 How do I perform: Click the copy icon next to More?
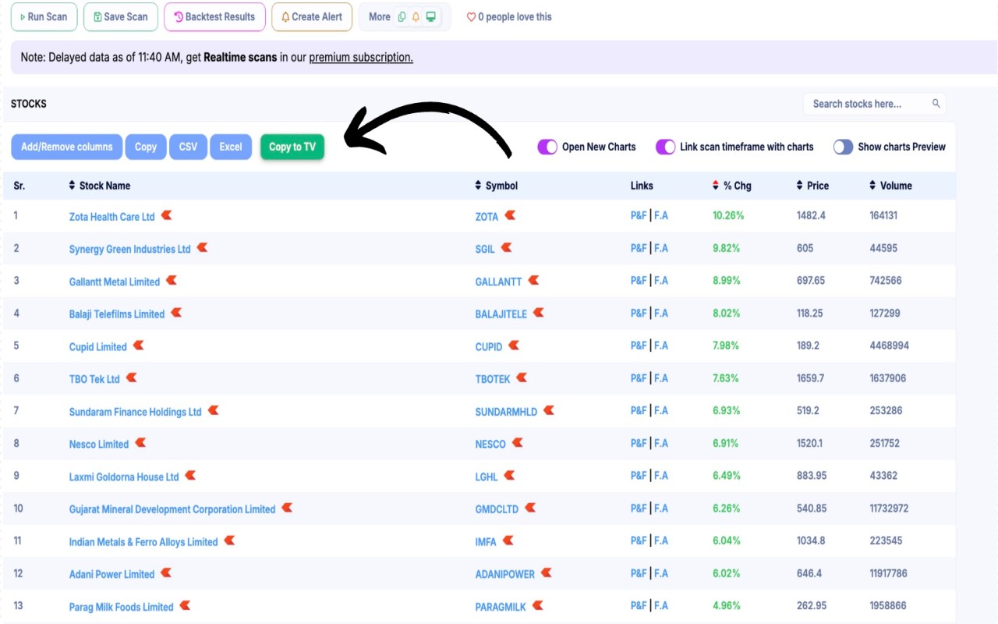[x=402, y=16]
